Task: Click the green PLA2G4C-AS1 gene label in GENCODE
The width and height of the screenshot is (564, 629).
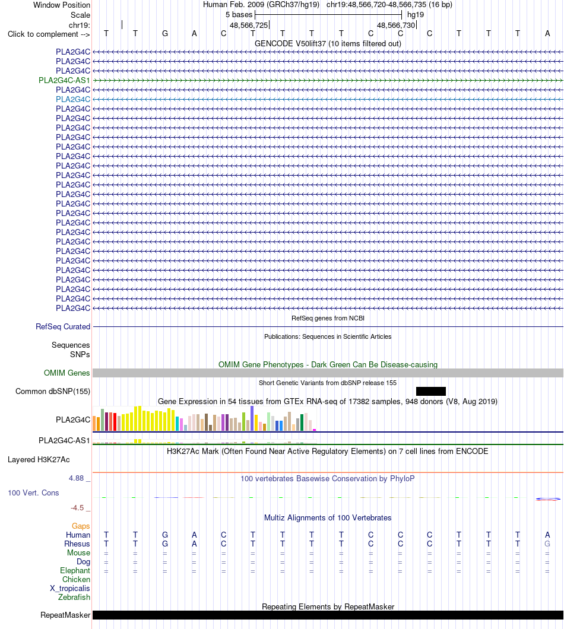Action: click(x=64, y=80)
